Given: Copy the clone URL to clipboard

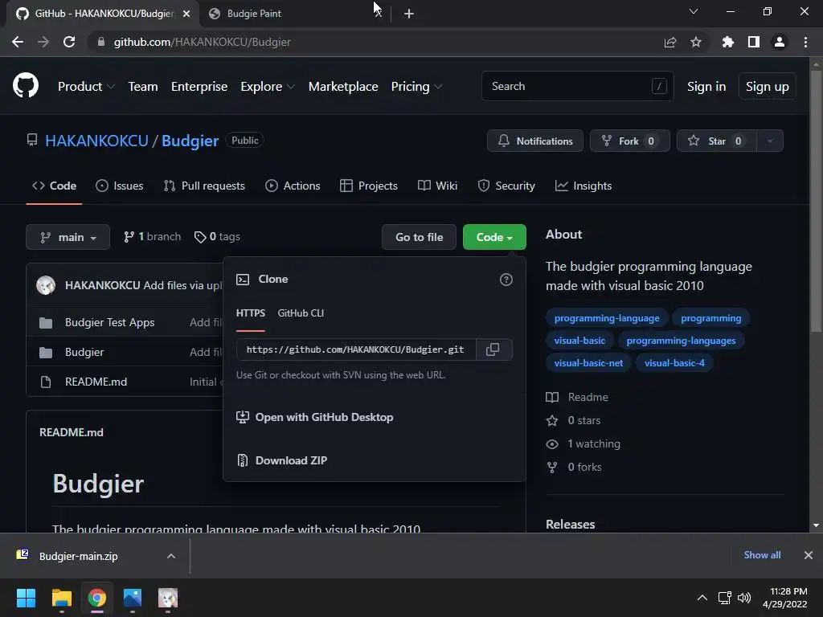Looking at the screenshot, I should pyautogui.click(x=493, y=349).
